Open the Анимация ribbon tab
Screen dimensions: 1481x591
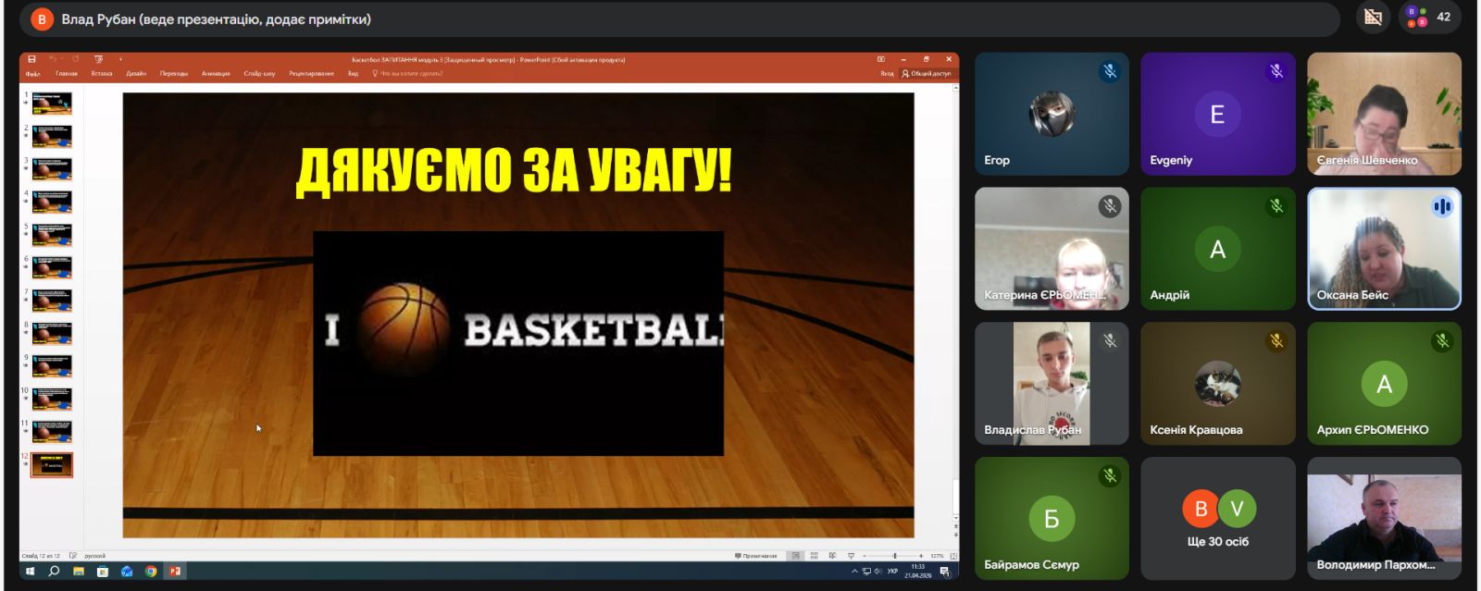216,73
